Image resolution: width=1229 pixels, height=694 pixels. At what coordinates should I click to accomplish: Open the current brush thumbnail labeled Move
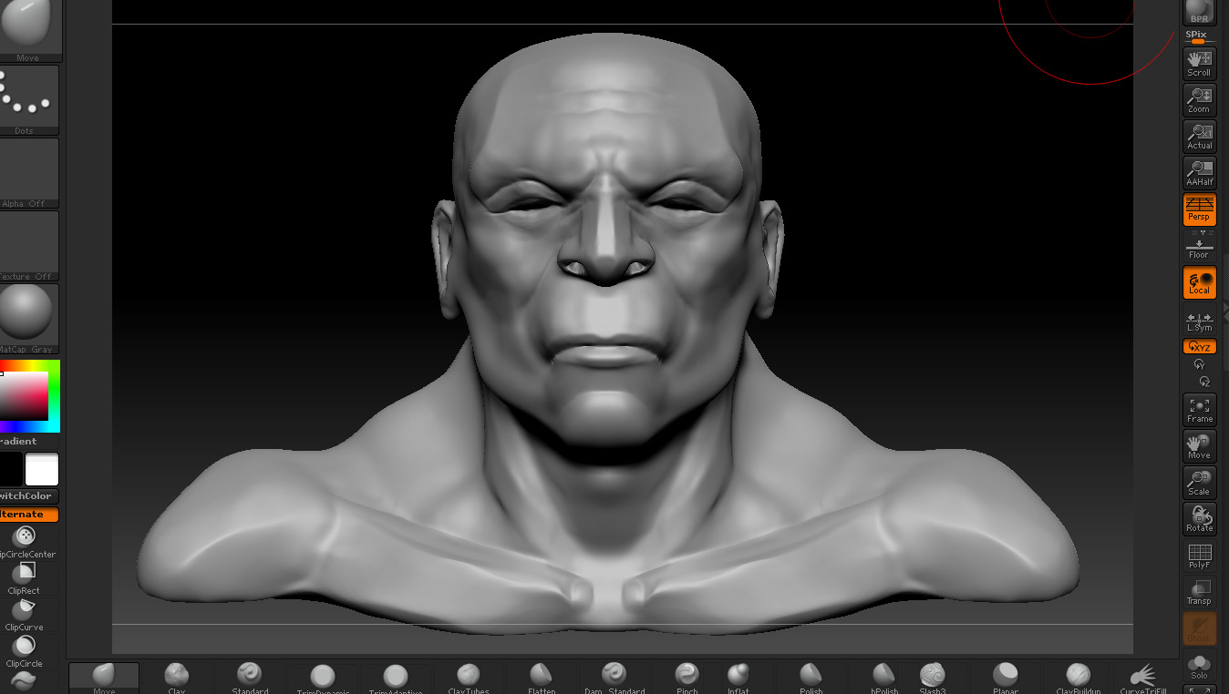[x=27, y=30]
